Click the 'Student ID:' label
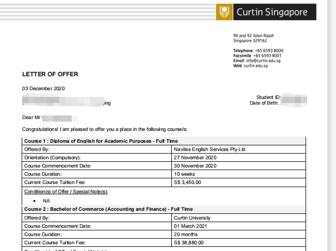The height and width of the screenshot is (251, 336). click(268, 97)
